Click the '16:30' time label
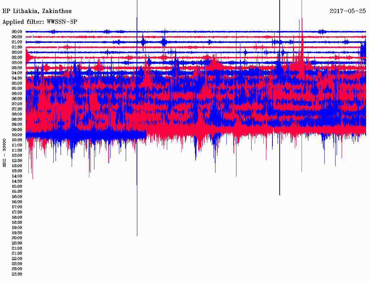369x281 pixels. pos(17,202)
